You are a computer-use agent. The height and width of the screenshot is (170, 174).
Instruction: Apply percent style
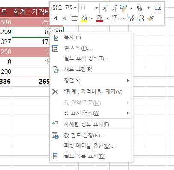coord(139,9)
